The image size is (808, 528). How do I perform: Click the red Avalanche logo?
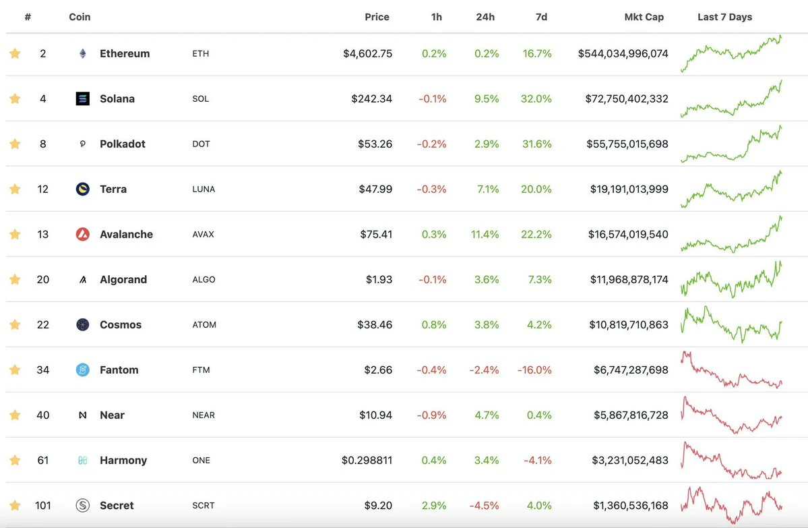point(82,234)
